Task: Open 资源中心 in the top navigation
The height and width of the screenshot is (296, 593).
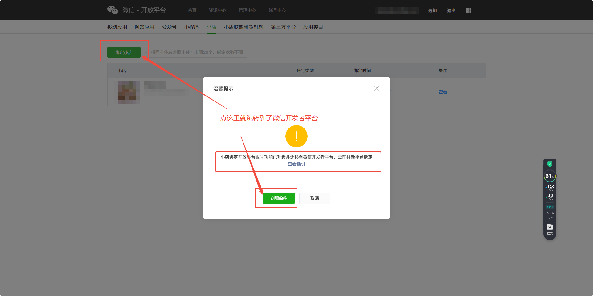Action: coord(217,11)
